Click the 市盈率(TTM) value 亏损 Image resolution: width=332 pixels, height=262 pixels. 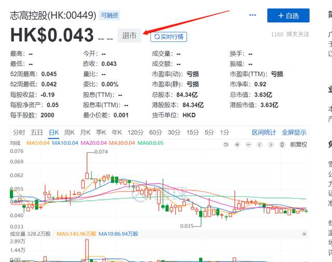[277, 74]
